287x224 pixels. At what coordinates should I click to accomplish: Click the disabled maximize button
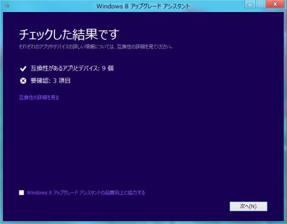tap(261, 4)
